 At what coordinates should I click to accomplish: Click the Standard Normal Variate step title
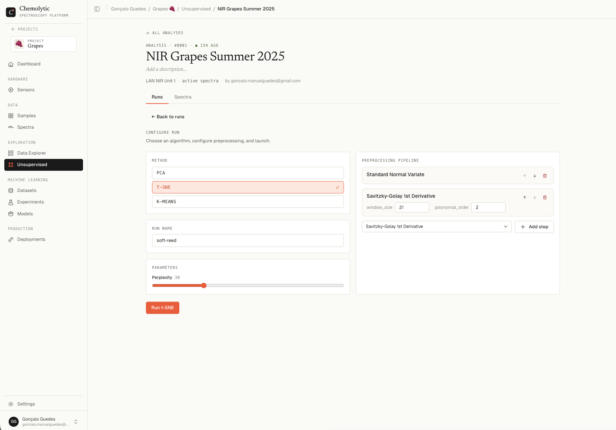(395, 174)
